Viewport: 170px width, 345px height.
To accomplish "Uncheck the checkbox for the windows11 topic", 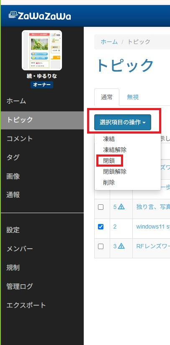I will point(100,227).
